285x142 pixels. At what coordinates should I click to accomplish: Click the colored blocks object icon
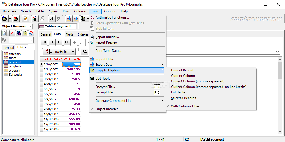[x=19, y=33]
